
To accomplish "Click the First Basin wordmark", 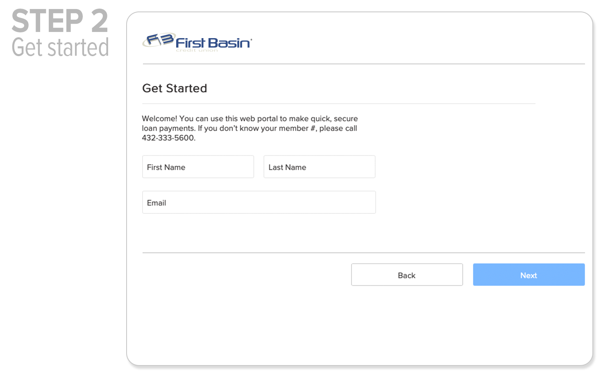I will click(x=213, y=43).
